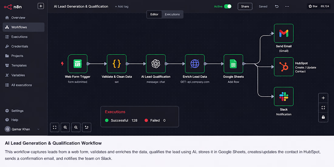Click the plus button beside n8n logo
The width and height of the screenshot is (334, 167).
pos(41,6)
